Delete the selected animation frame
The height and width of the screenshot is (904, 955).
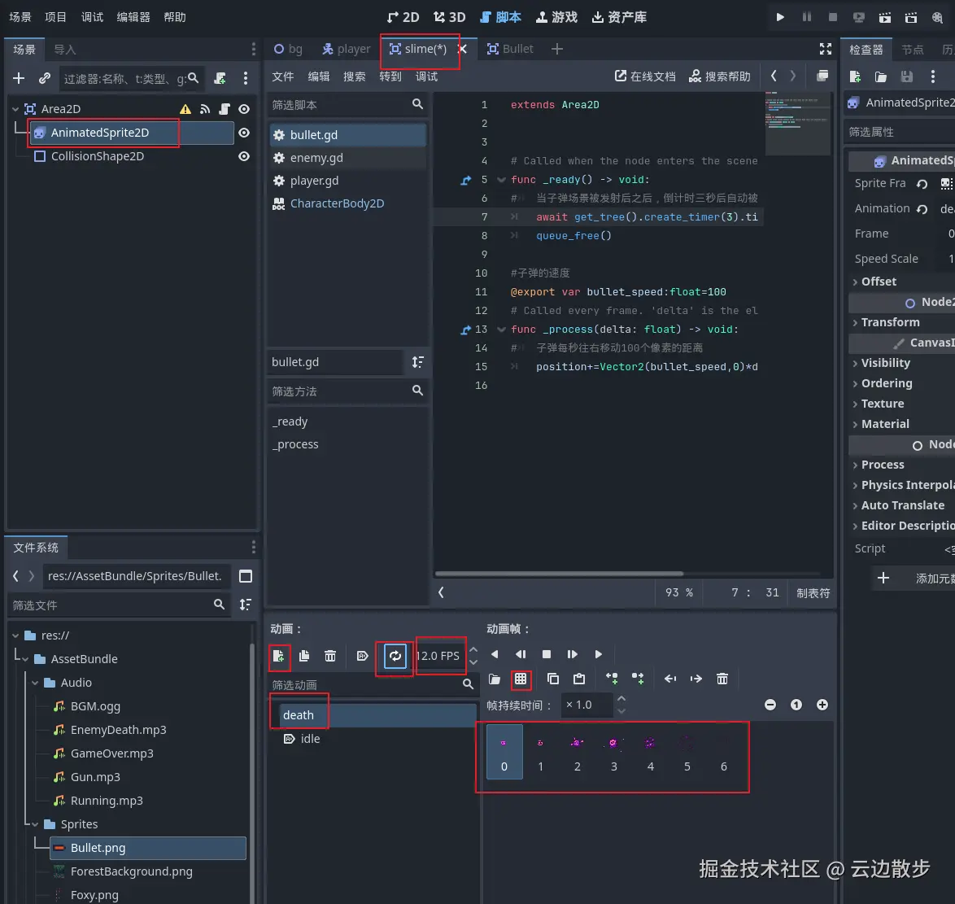(722, 679)
